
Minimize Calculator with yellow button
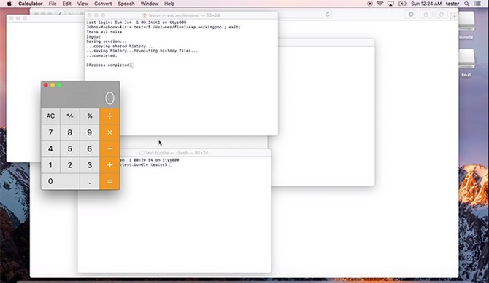tap(53, 85)
